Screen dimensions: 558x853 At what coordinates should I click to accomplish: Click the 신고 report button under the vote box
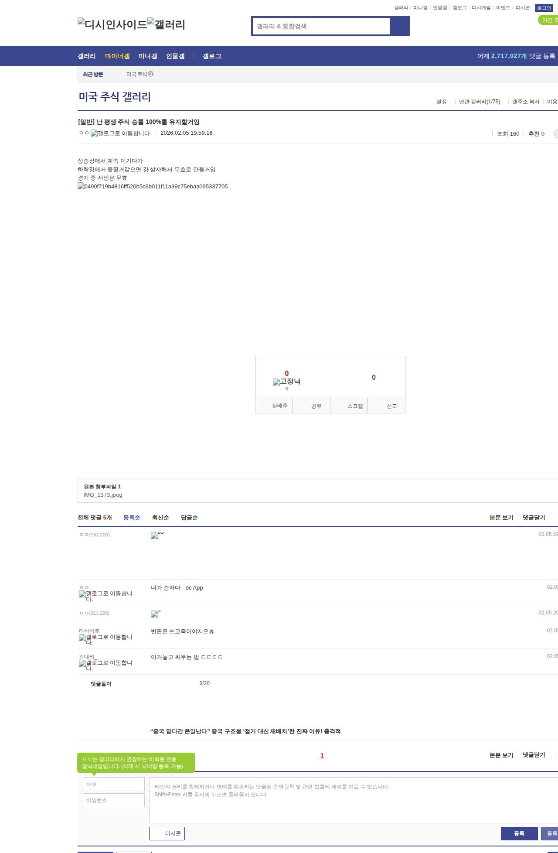pos(391,406)
